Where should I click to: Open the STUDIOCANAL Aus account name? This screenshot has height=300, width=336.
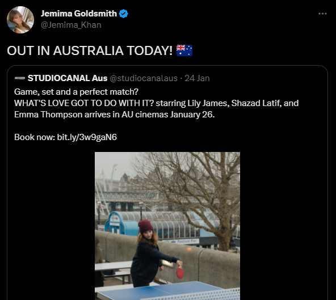point(68,78)
